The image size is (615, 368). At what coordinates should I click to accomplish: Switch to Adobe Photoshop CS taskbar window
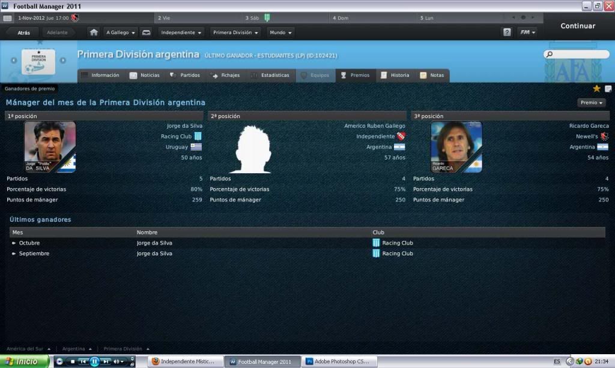point(340,361)
